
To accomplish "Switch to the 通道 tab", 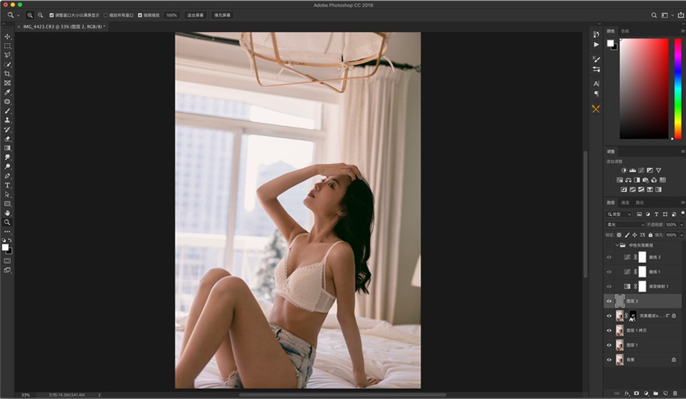I will [625, 203].
